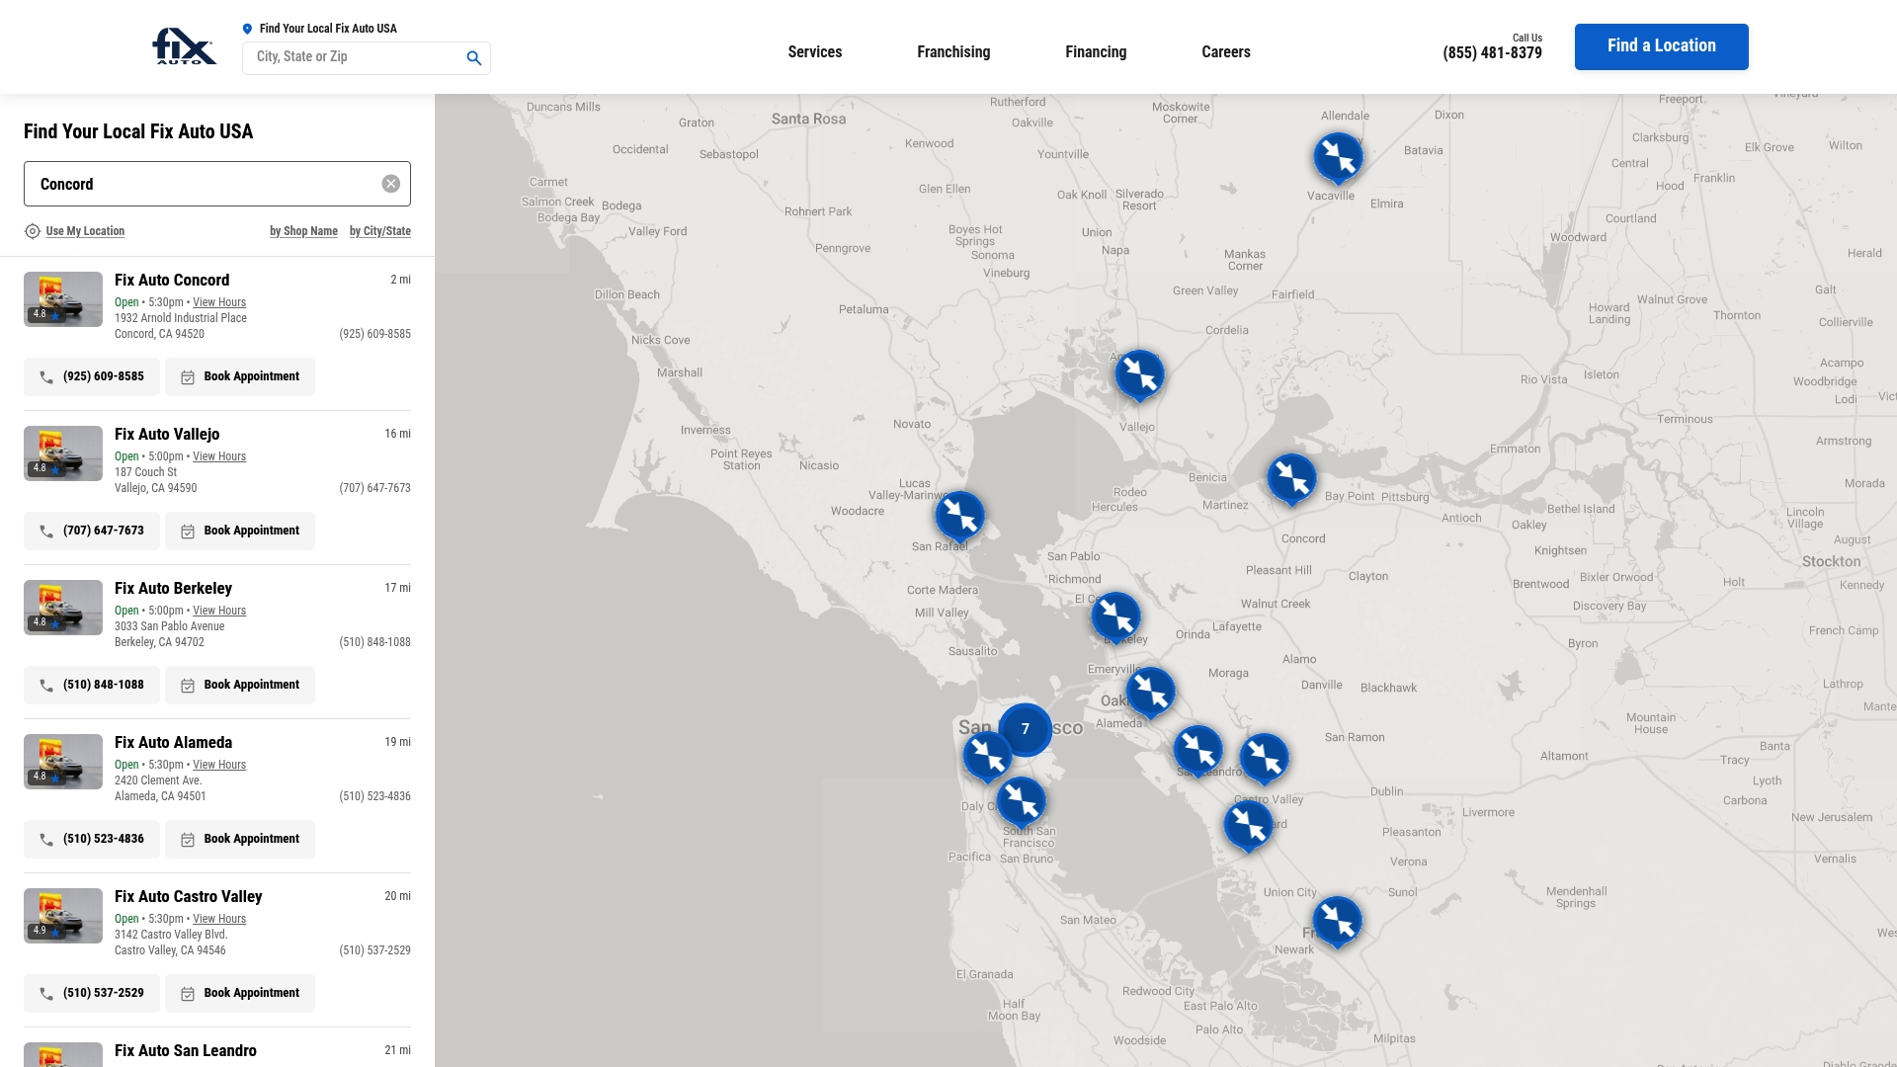The image size is (1897, 1067).
Task: View Hours for Fix Auto Vallejo
Action: pyautogui.click(x=219, y=456)
